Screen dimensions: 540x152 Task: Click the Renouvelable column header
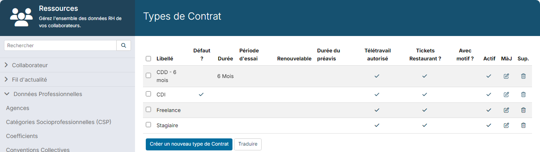pos(294,58)
